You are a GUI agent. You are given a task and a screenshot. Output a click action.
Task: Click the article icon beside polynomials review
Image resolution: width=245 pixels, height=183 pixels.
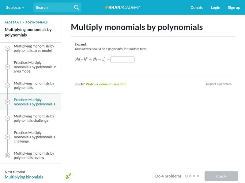(7, 156)
